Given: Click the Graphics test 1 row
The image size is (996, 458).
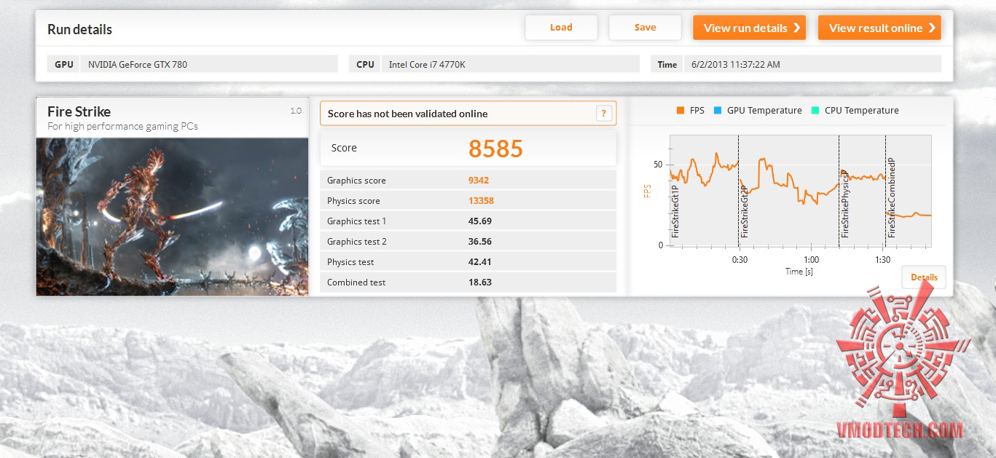Looking at the screenshot, I should pos(468,221).
